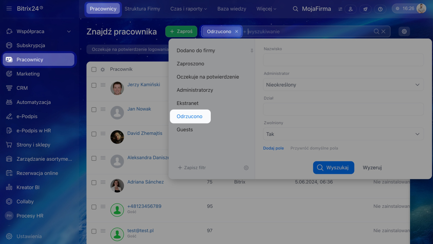Viewport: 433px width, 244px height.
Task: Select the Guests filter preset
Action: click(x=185, y=130)
